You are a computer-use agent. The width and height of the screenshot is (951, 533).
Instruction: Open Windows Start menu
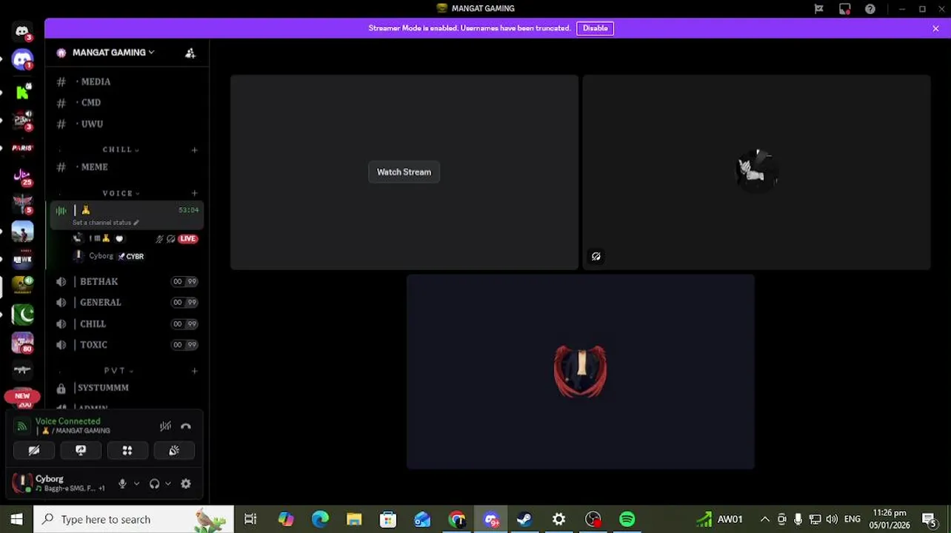tap(16, 519)
